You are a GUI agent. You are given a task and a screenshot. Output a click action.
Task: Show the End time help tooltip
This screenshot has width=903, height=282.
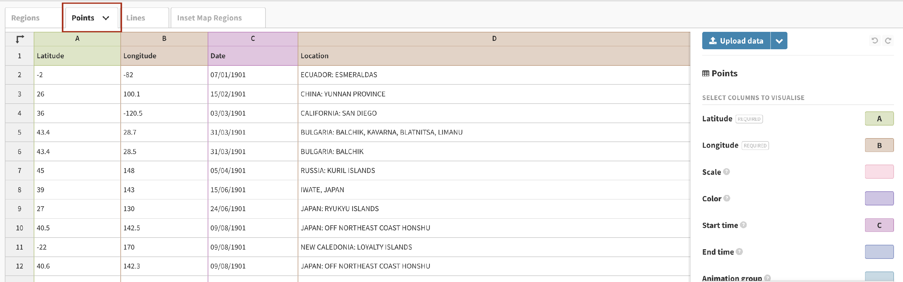coord(739,252)
